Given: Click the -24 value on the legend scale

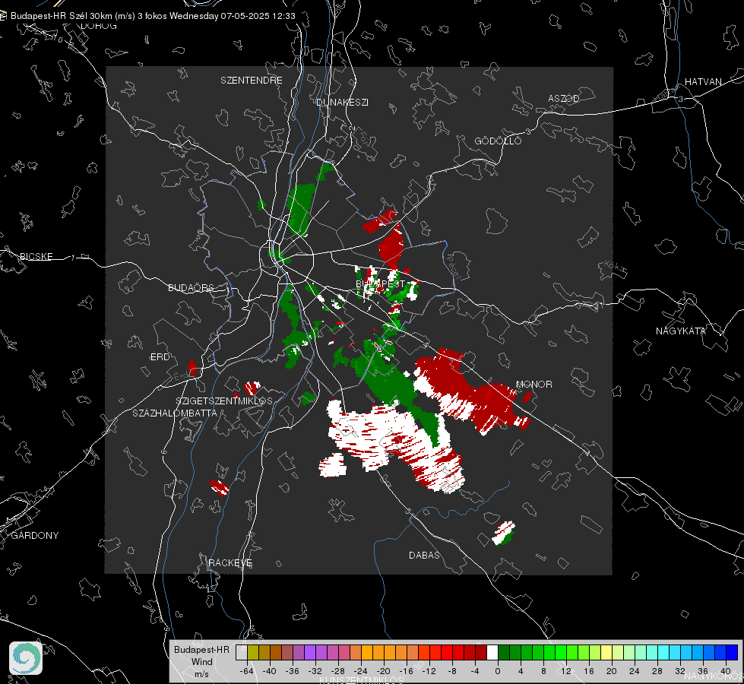Looking at the screenshot, I should 361,671.
